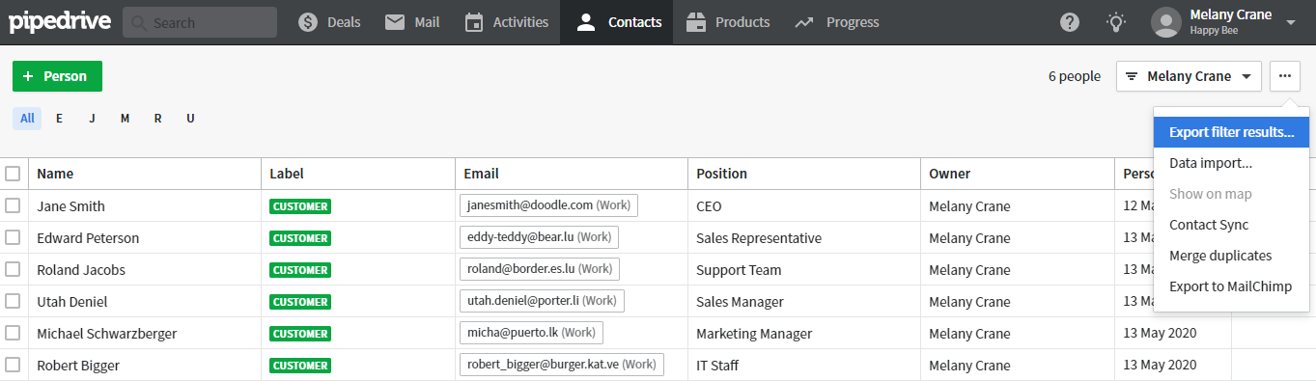This screenshot has height=381, width=1316.
Task: Open Jane Smith contact name
Action: 71,205
